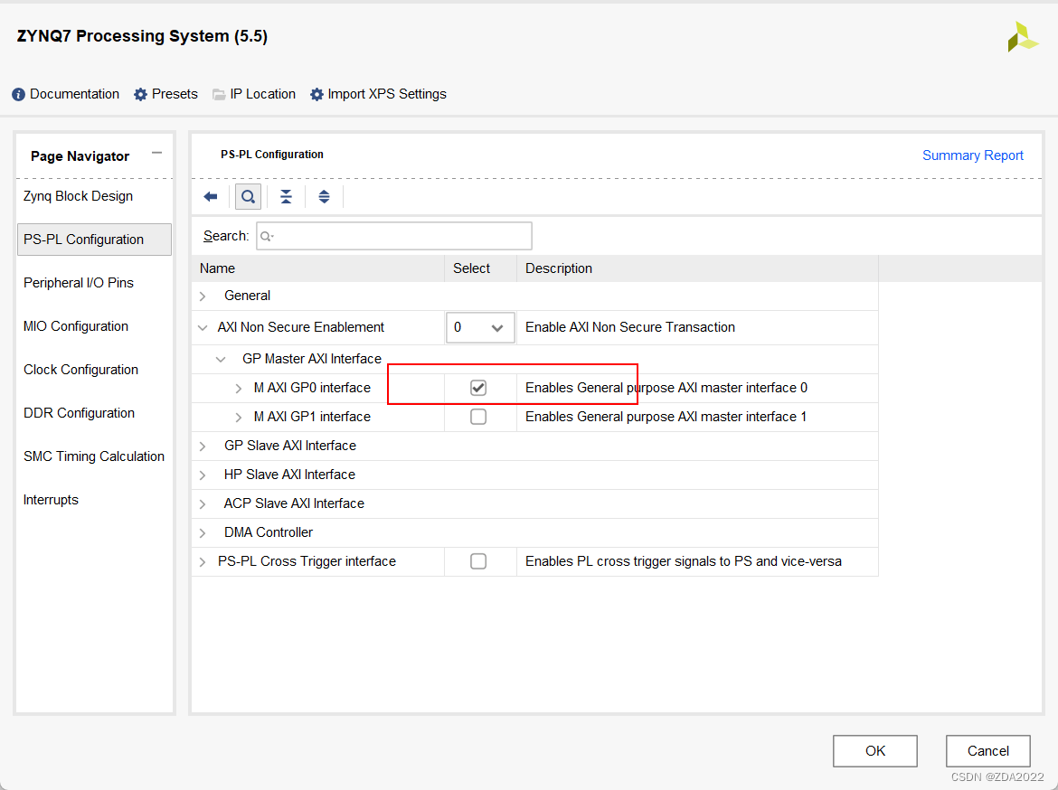This screenshot has height=790, width=1058.
Task: Click the Import XPS Settings gear icon
Action: pos(316,94)
